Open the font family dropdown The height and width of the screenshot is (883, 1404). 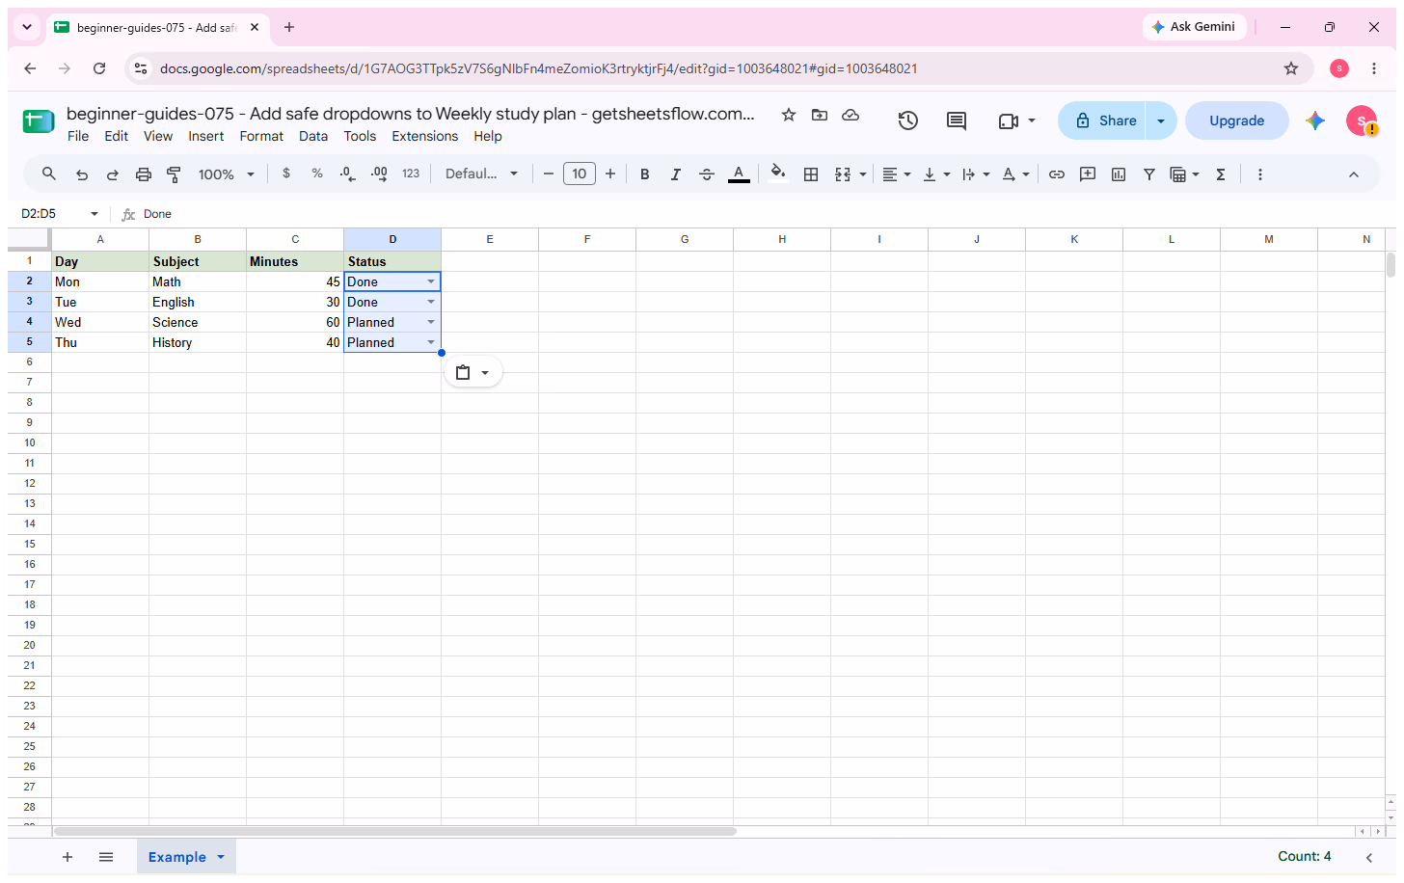point(482,174)
